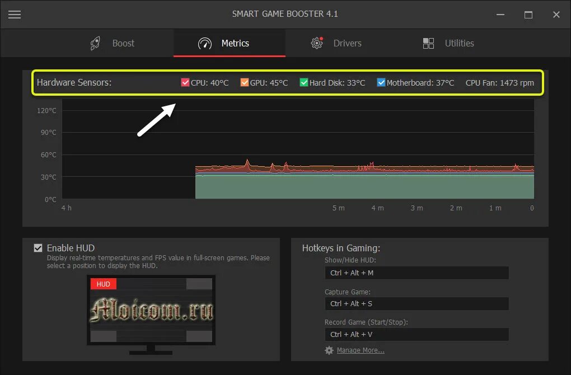Click the 4 h time axis label
571x375 pixels.
[x=66, y=208]
